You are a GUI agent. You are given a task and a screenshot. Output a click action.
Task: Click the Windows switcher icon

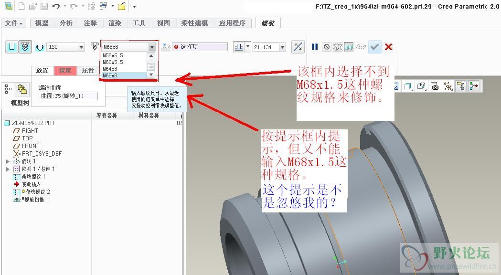pyautogui.click(x=104, y=6)
